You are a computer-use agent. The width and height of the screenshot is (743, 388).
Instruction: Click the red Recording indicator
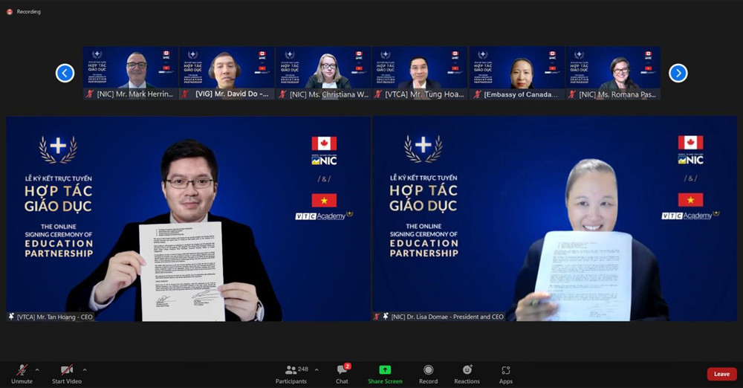(10, 12)
